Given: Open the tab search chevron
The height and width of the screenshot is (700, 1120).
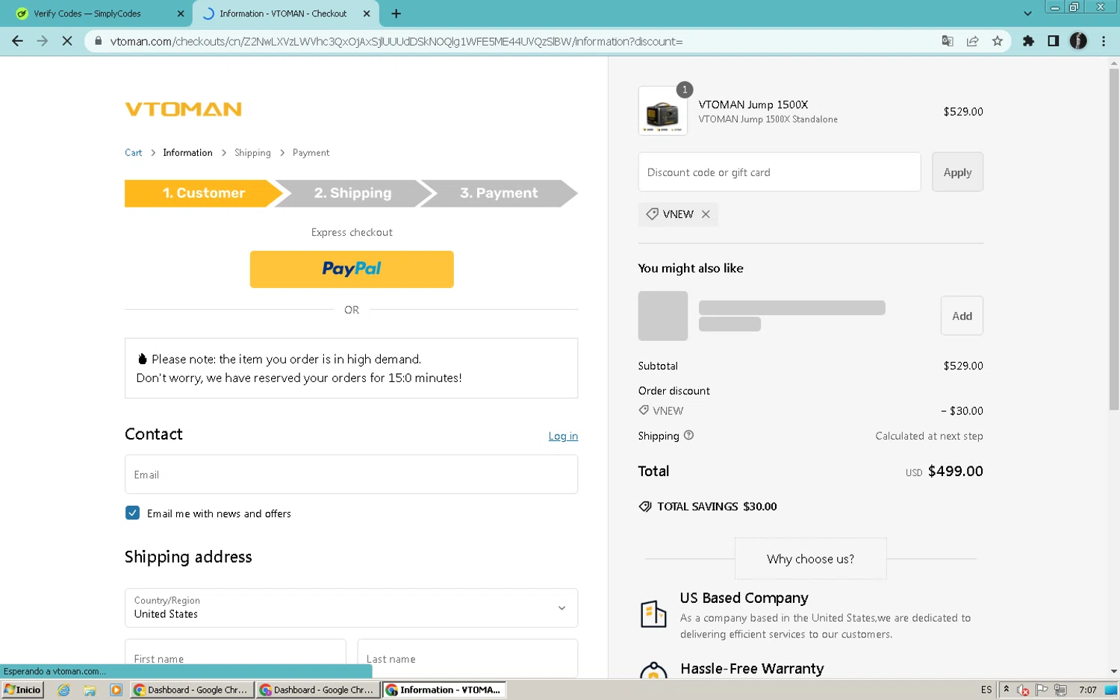Looking at the screenshot, I should (x=1027, y=13).
